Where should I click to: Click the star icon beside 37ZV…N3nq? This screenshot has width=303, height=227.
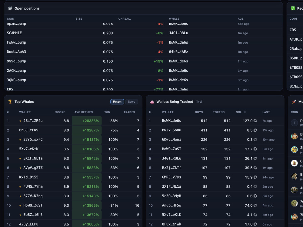pos(20,196)
